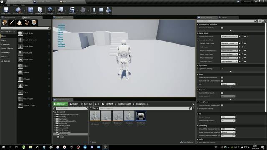This screenshot has height=150, width=267.
Task: Pause the running game simulation
Action: (x=94, y=11)
